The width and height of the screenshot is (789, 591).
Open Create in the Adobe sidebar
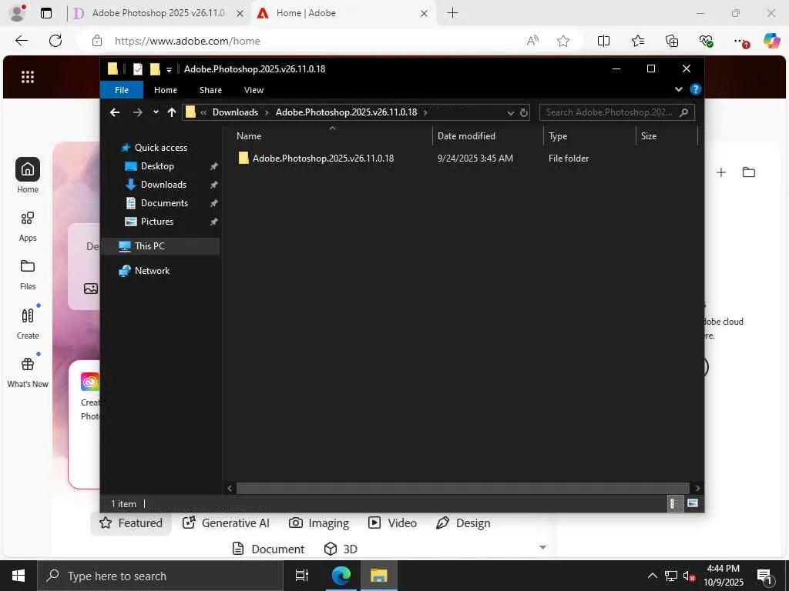point(28,324)
